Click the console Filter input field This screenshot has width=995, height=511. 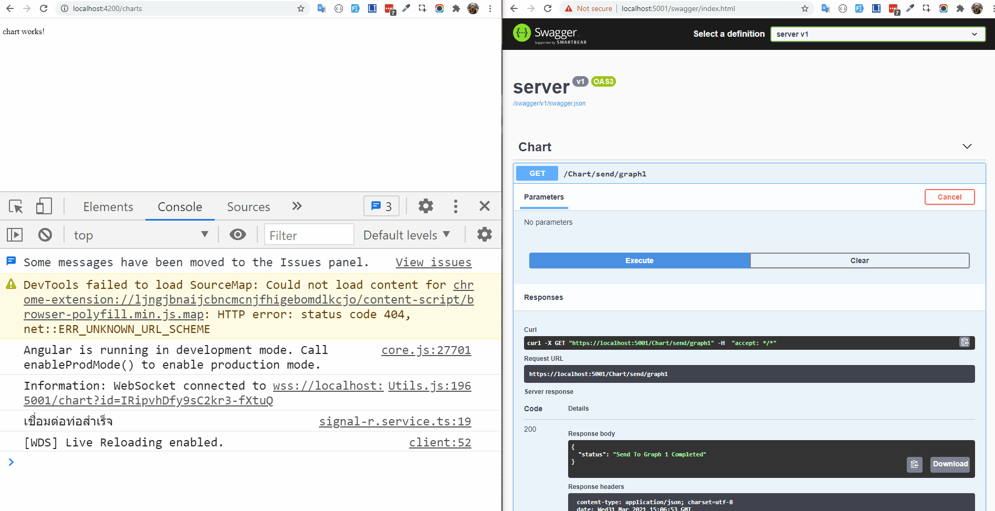coord(309,235)
